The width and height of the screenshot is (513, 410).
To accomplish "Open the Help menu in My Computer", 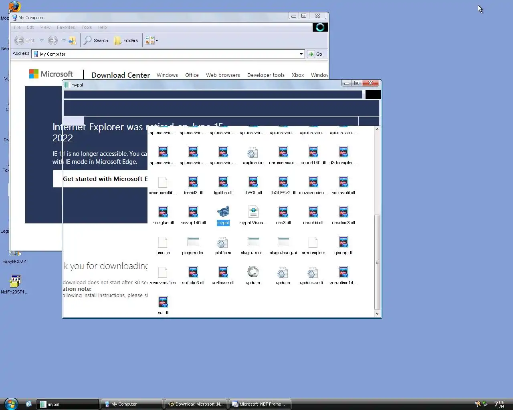I will (x=103, y=27).
